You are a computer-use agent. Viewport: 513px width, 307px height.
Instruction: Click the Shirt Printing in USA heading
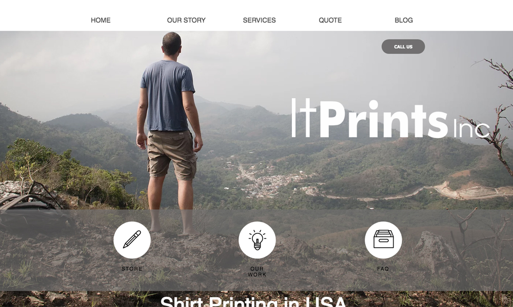click(x=253, y=301)
